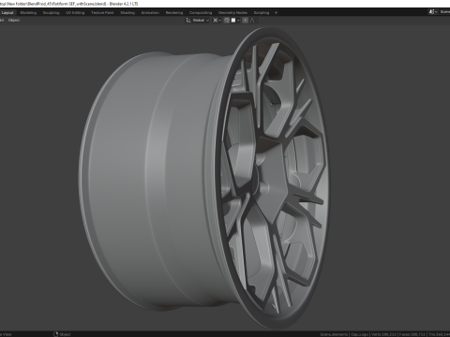Open the Modeling workspace tab
This screenshot has width=450, height=337.
[x=28, y=13]
